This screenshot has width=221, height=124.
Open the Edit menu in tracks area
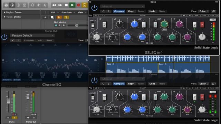click(55, 12)
